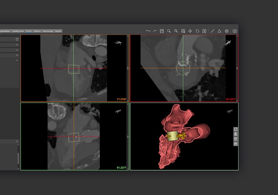Image resolution: width=278 pixels, height=195 pixels.
Task: Select the zoom out magnifier tool
Action: coord(176,31)
